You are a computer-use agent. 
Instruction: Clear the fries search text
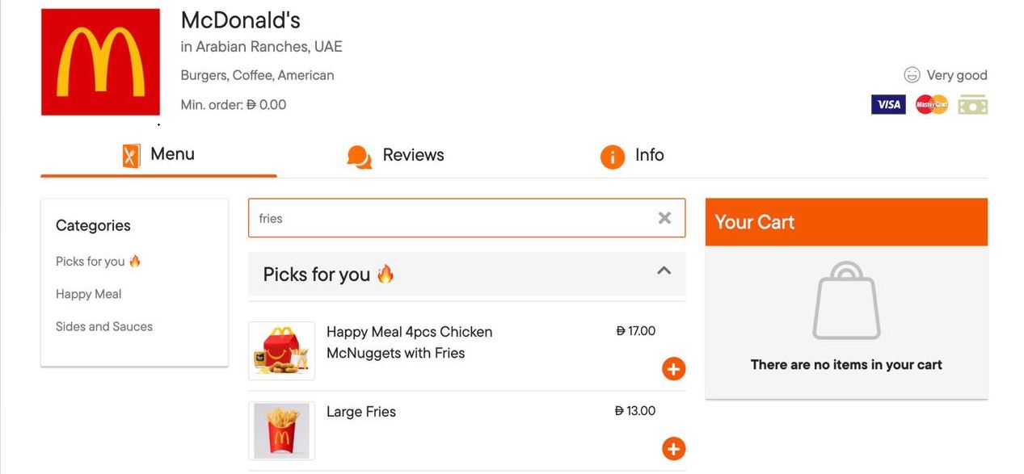click(x=664, y=218)
